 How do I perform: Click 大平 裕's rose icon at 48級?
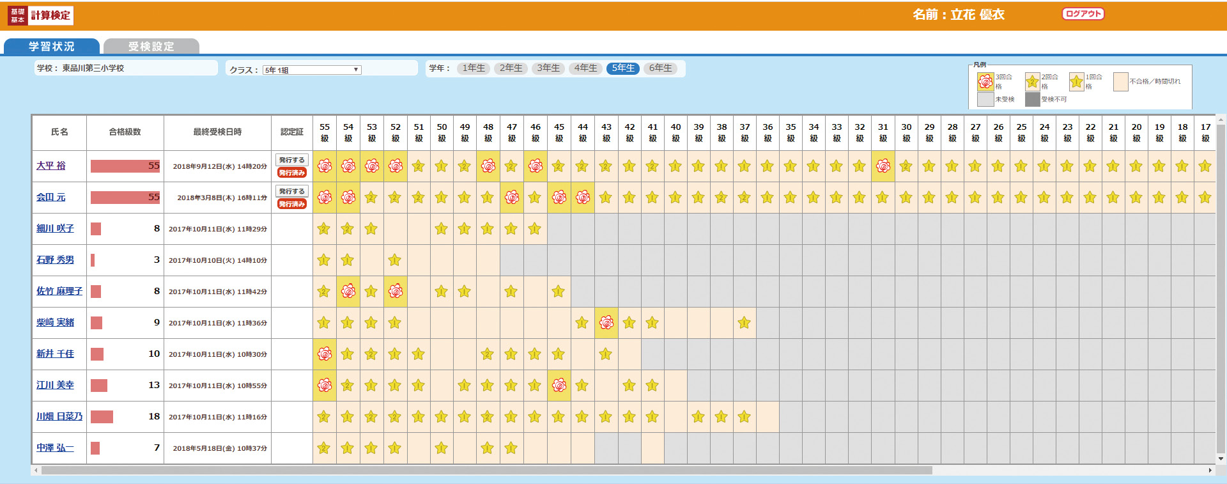[488, 166]
